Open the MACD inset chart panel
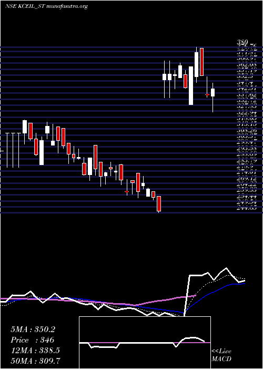The height and width of the screenshot is (369, 263). [x=145, y=343]
